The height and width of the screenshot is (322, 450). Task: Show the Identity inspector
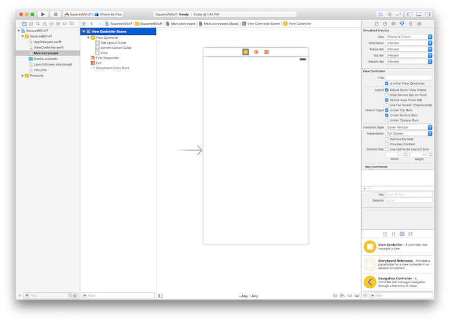coord(393,24)
